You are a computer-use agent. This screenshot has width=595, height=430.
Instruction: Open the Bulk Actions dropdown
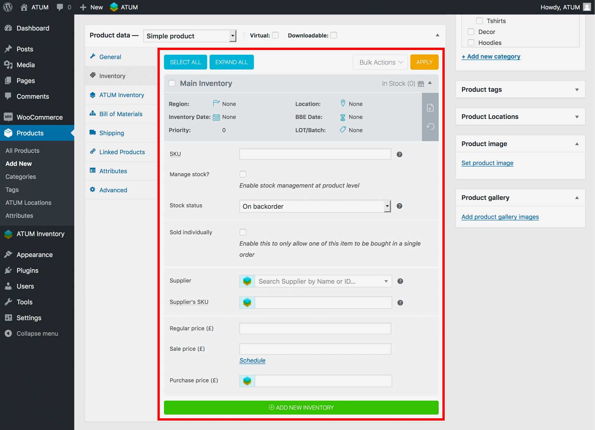pyautogui.click(x=380, y=62)
